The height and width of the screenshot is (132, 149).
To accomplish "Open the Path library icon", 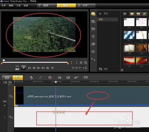I will (93, 59).
